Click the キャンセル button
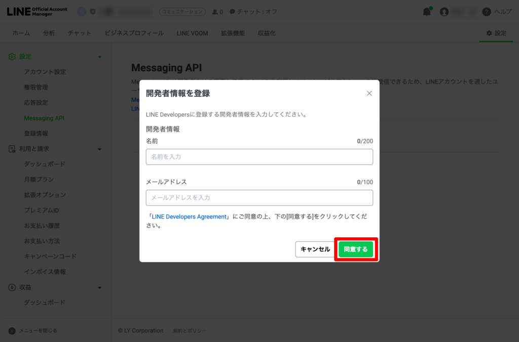Viewport: 519px width, 342px height. click(315, 249)
